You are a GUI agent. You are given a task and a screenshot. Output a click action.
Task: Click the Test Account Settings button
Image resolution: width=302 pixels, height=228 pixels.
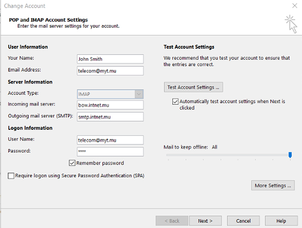tap(194, 87)
